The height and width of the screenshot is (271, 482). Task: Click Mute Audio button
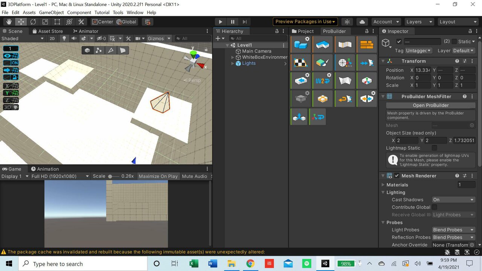point(194,176)
